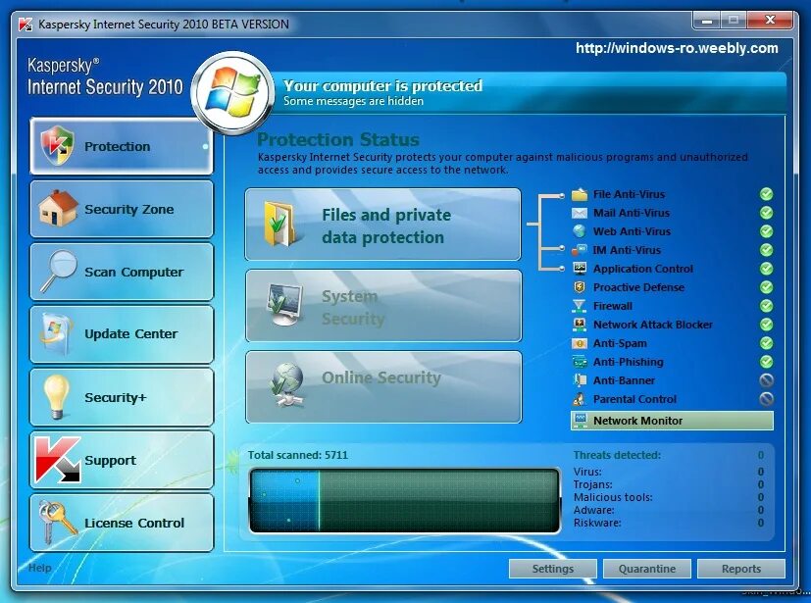Toggle Firewall green status check
Viewport: 811px width, 603px height.
click(766, 306)
